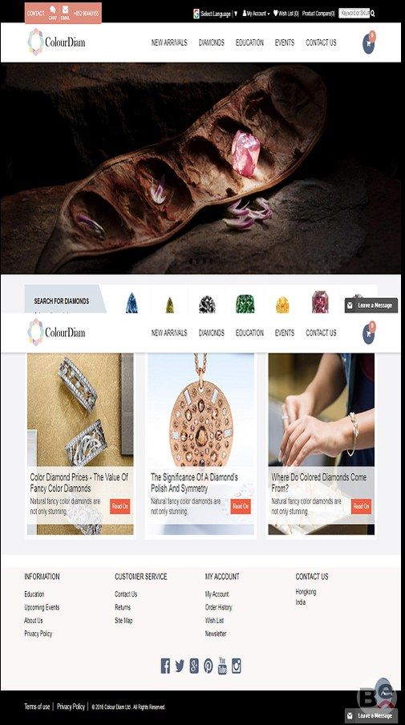
Task: Choose the green cushion diamond icon
Action: (245, 304)
